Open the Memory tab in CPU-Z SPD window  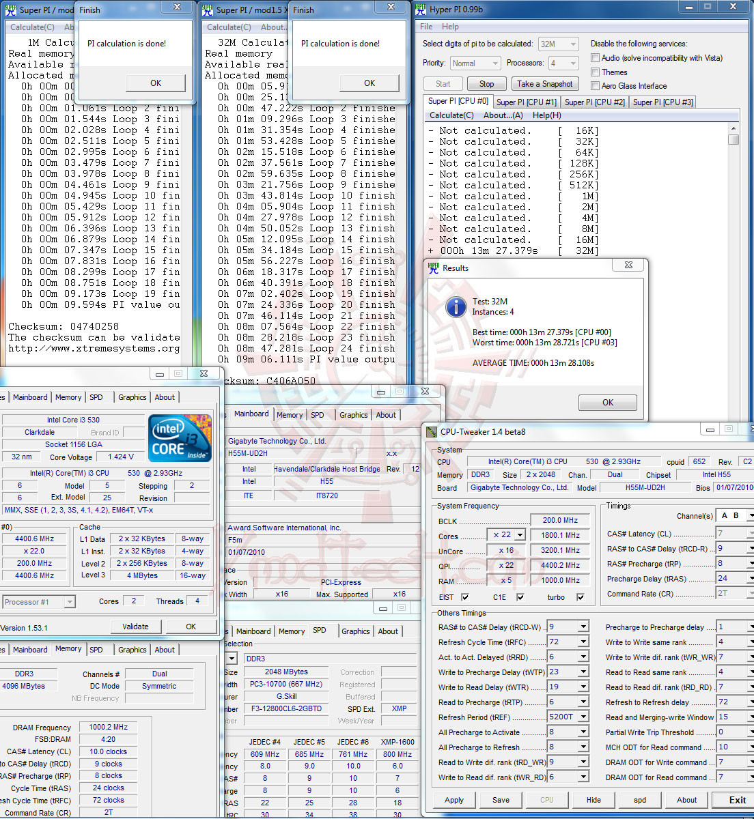tap(292, 631)
